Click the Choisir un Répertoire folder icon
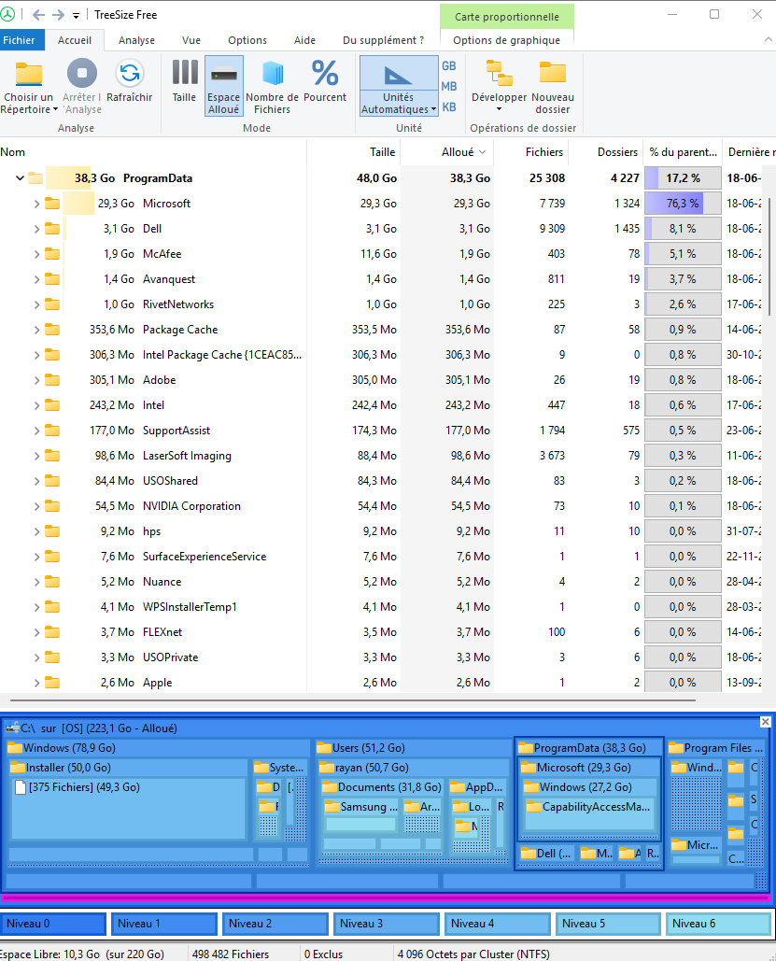This screenshot has width=776, height=961. (29, 74)
